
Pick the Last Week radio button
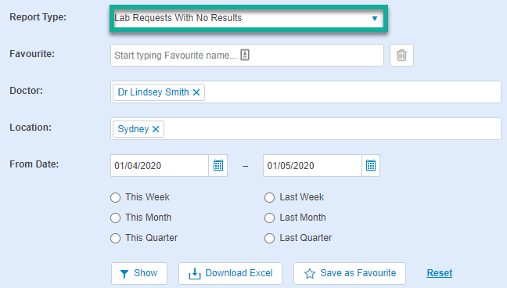click(269, 197)
